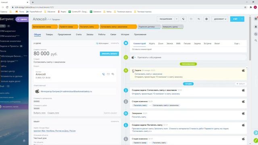
Task: Click the browser address bar
Action: (x=127, y=7)
